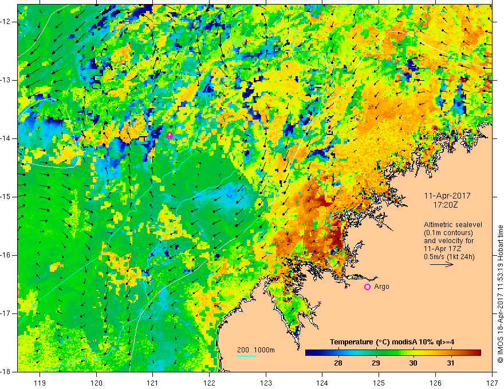Click the 'Temperature (°C) modisA 10% ql>=4' title
Image resolution: width=504 pixels, height=389 pixels.
click(392, 342)
